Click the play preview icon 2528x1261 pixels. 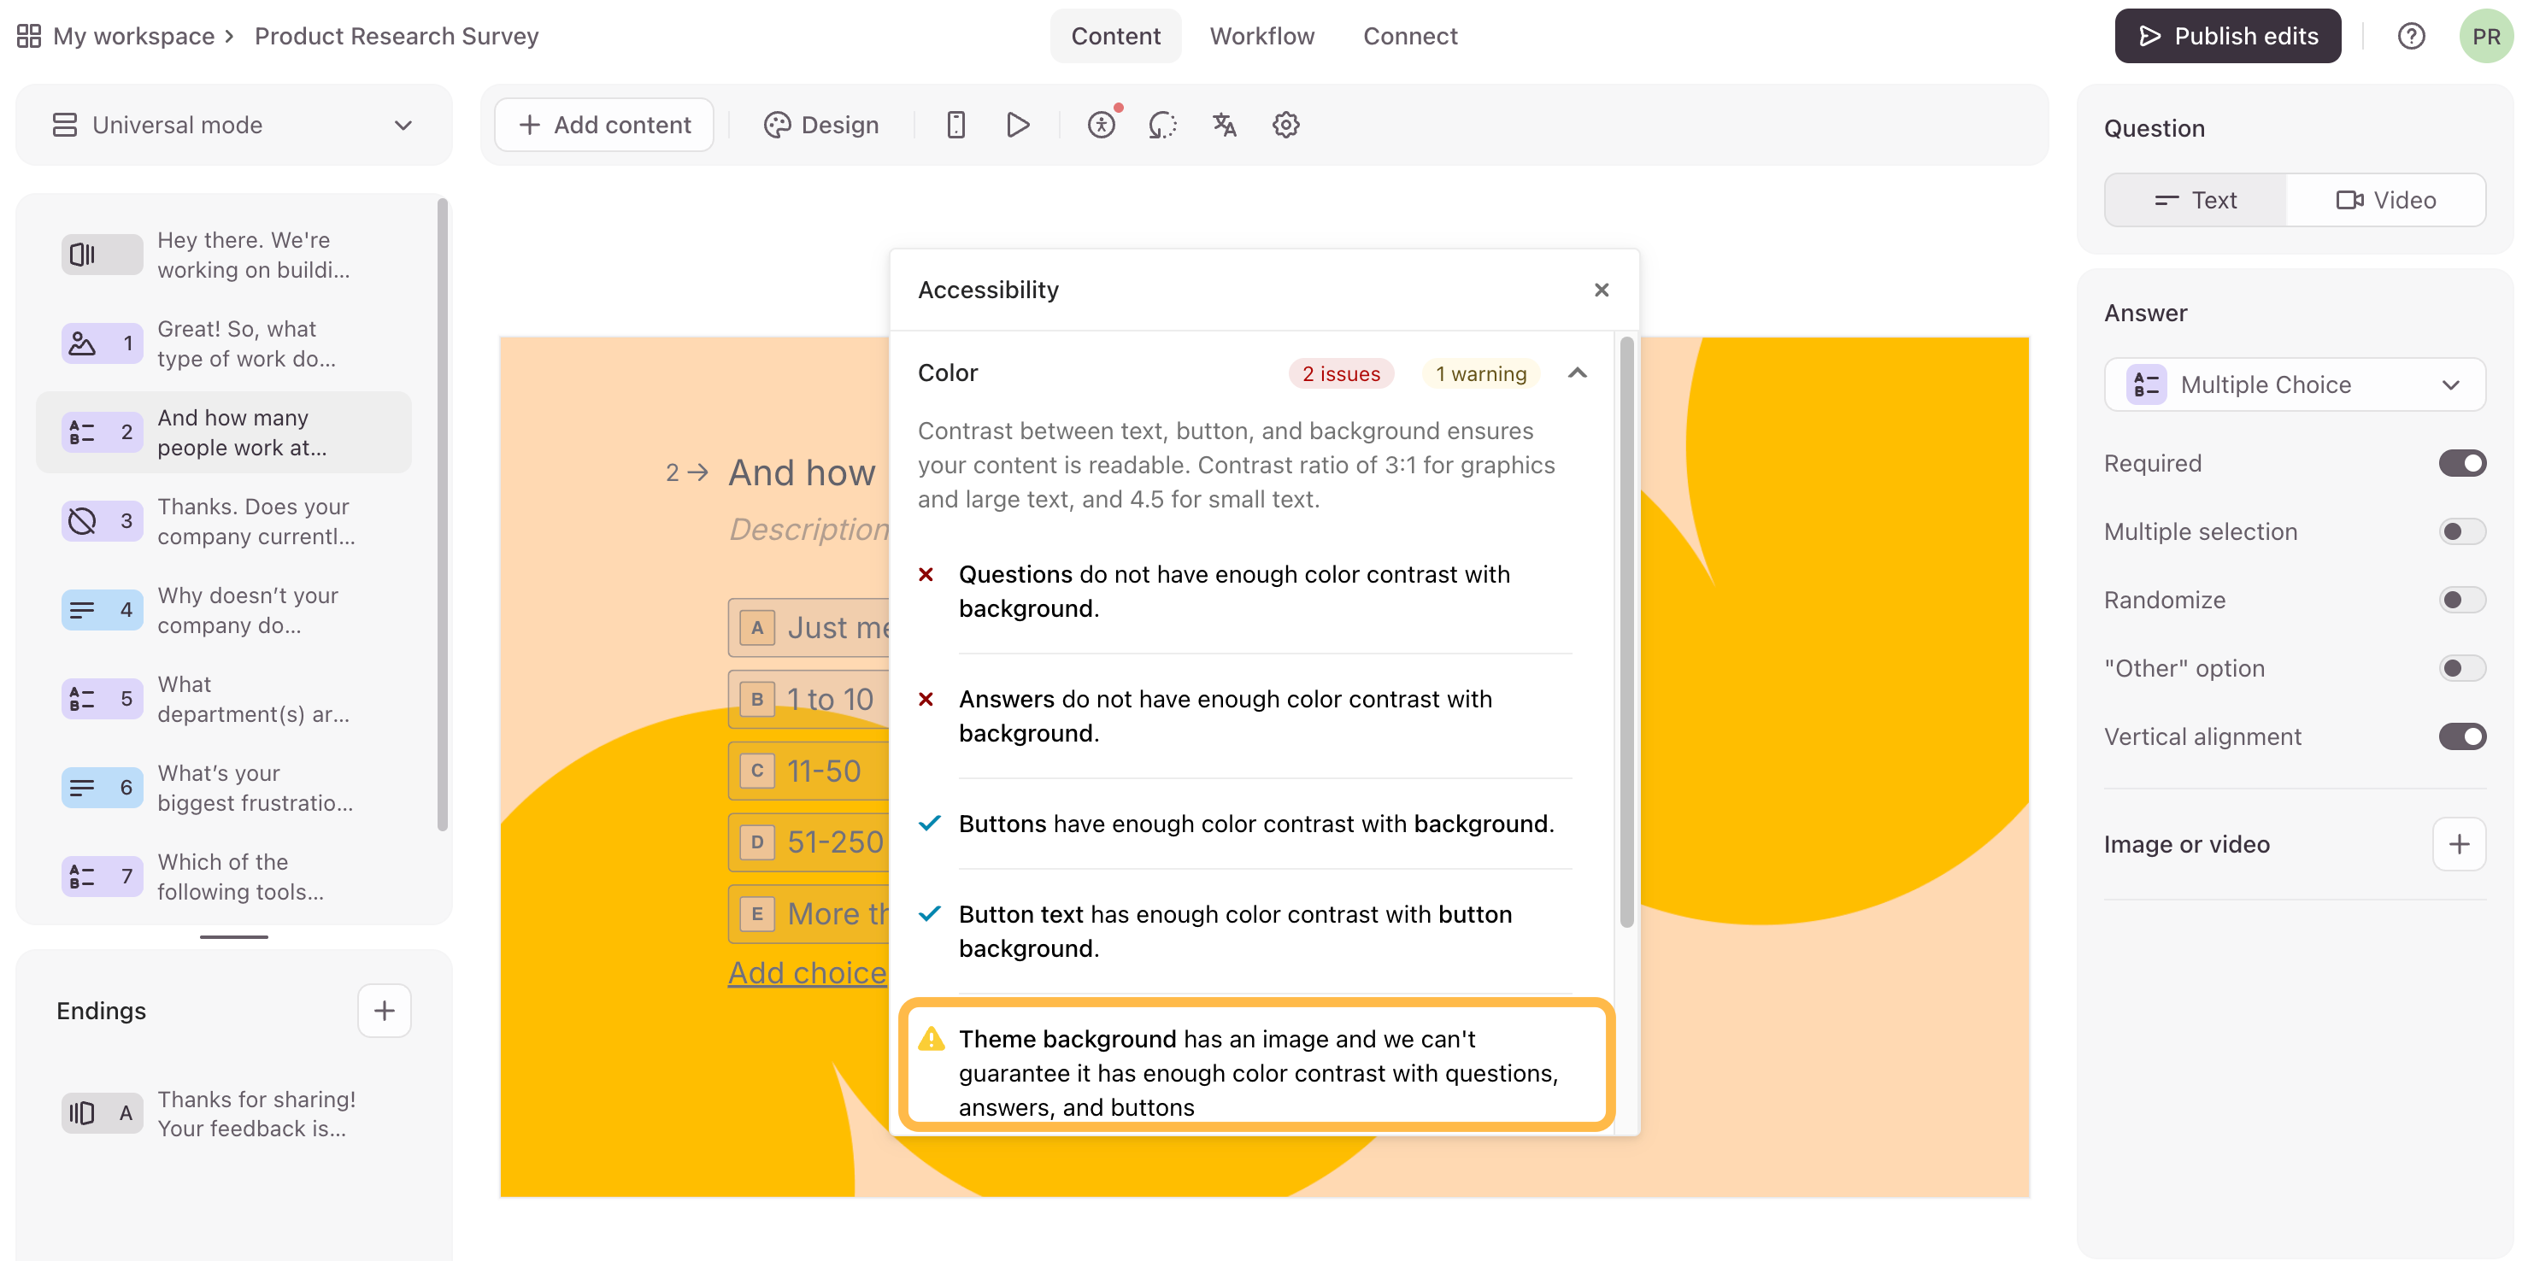pos(1018,125)
